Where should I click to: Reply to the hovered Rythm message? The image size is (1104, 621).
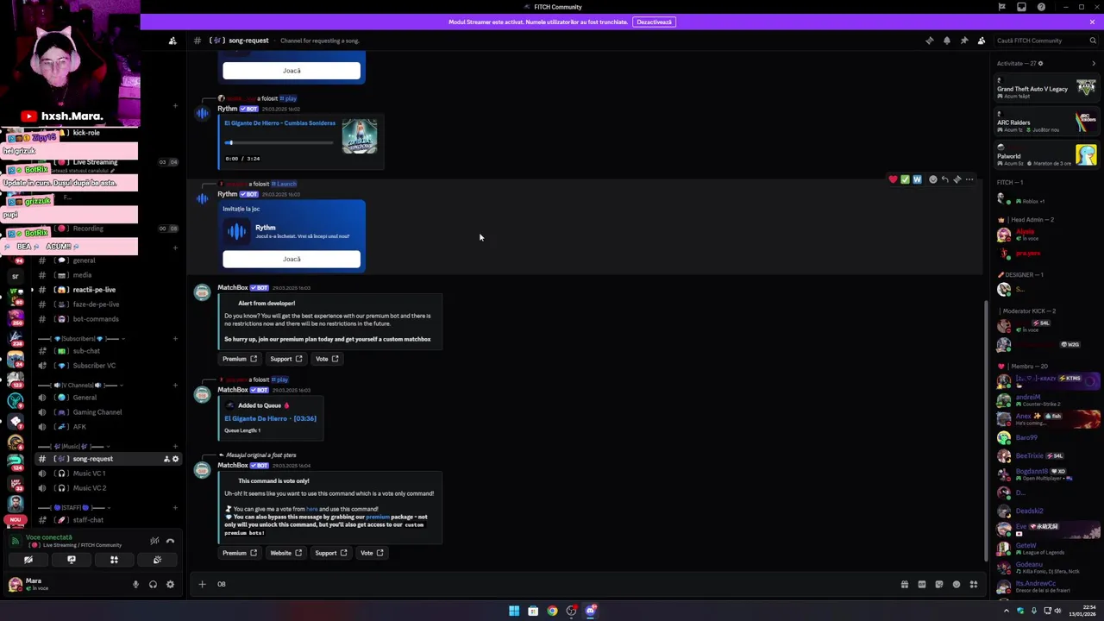[x=944, y=179]
